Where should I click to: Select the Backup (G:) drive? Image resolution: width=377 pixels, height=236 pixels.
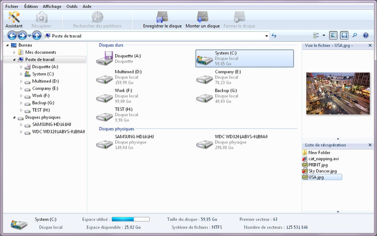[217, 96]
